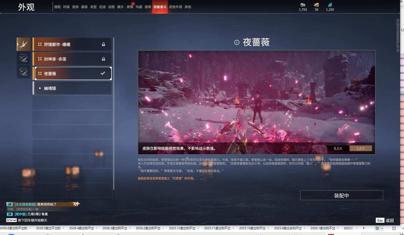The image size is (404, 235).
Task: Select the 狩猎都市·缠缠 skin
Action: tap(72, 44)
